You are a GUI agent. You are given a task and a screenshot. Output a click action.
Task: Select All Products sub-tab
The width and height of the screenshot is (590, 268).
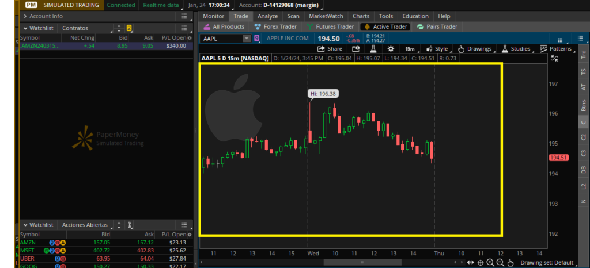click(224, 26)
